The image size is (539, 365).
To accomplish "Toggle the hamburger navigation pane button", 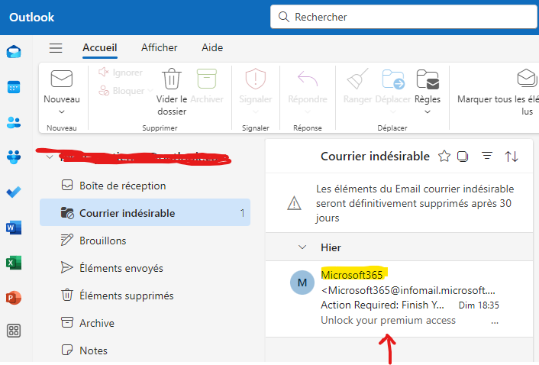I will point(56,48).
